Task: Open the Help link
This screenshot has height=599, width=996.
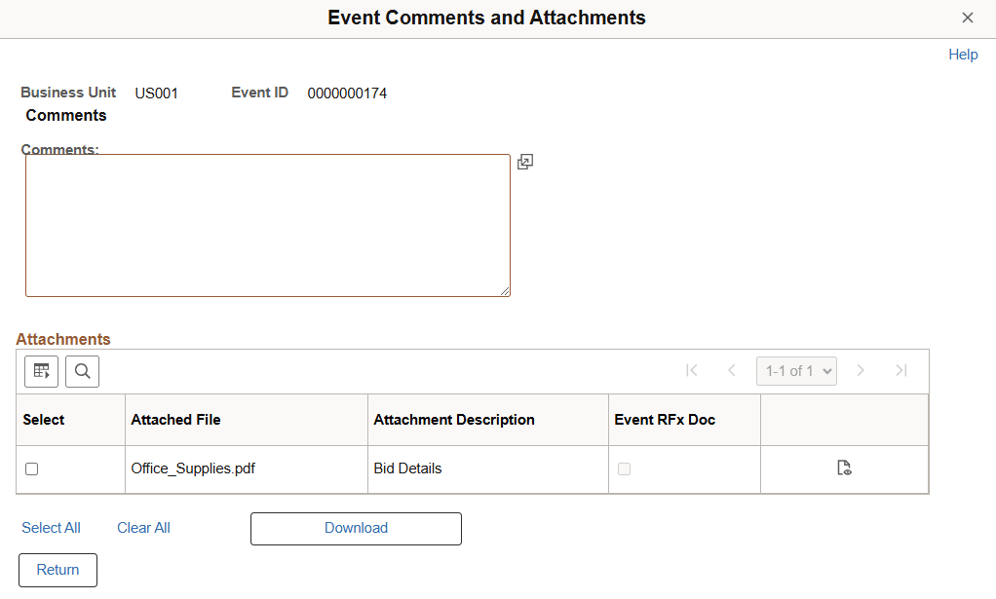Action: [963, 55]
